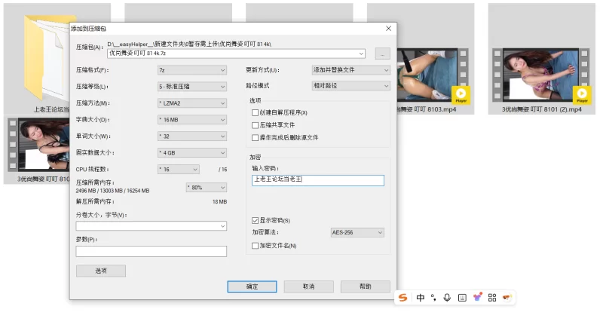Open the soft keyboard icon in IME bar

click(462, 298)
